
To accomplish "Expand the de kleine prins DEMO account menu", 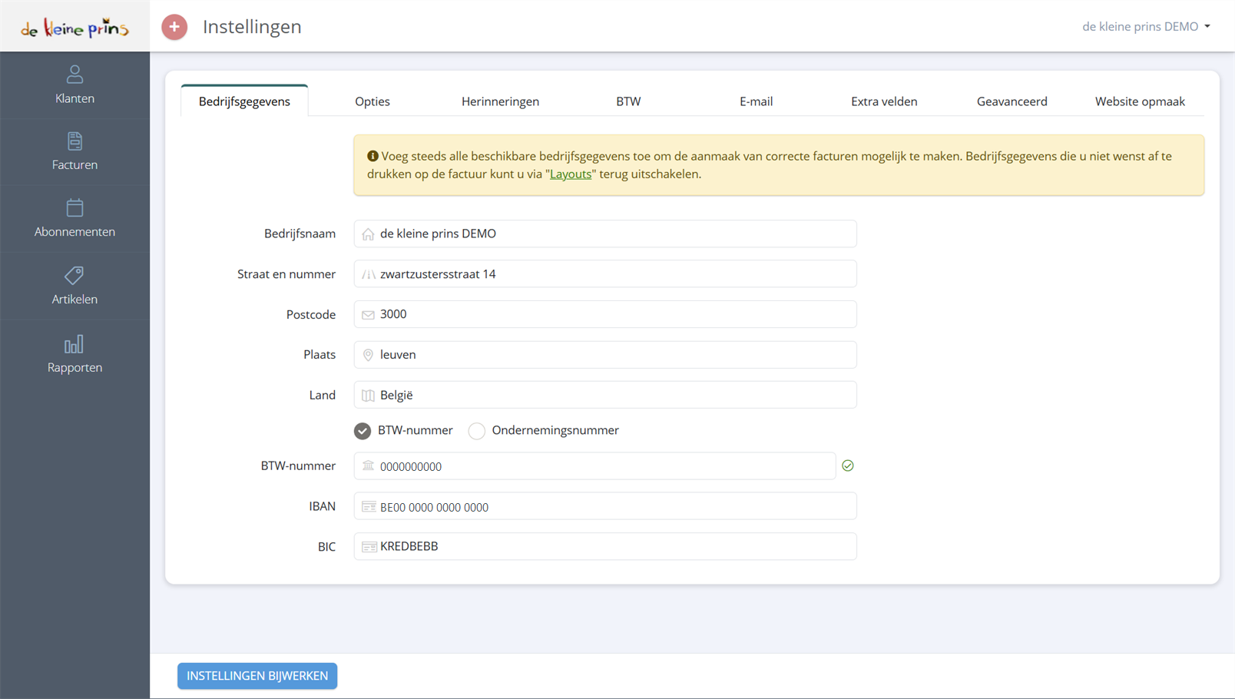I will [1146, 26].
